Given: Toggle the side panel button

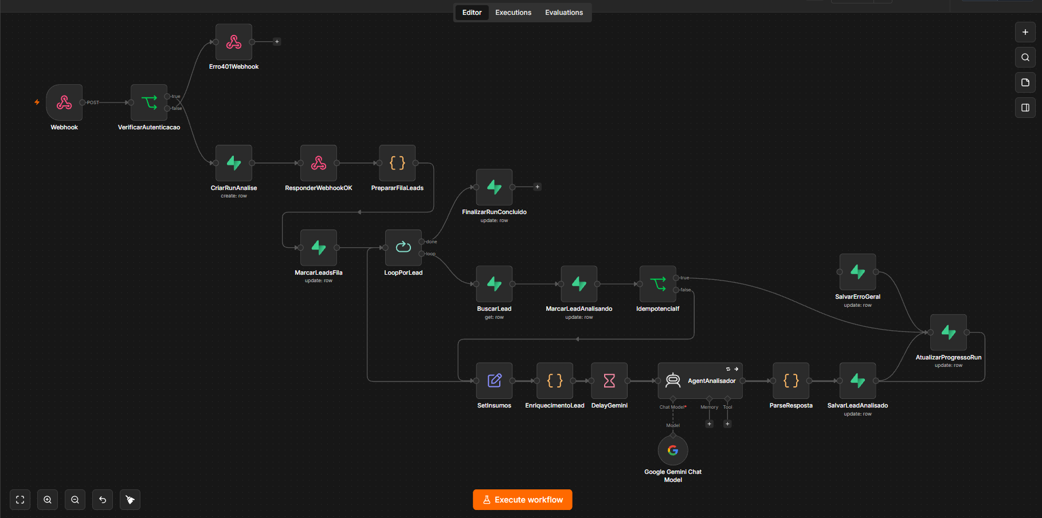Looking at the screenshot, I should point(1025,108).
